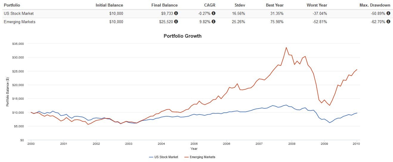This screenshot has height=162, width=393.
Task: Click info icon beside Emerging Markets max drawdown
Action: [x=388, y=22]
